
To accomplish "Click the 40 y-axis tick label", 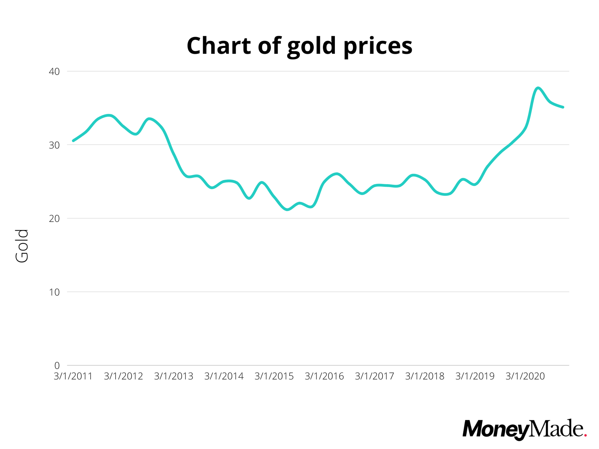I will click(x=54, y=71).
